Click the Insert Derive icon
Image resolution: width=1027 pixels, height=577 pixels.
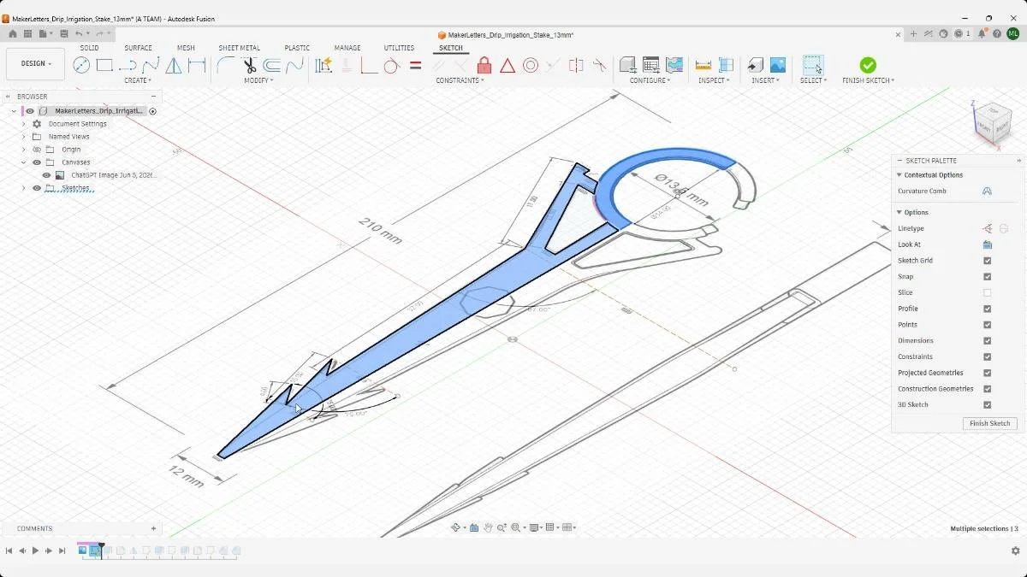pyautogui.click(x=755, y=65)
